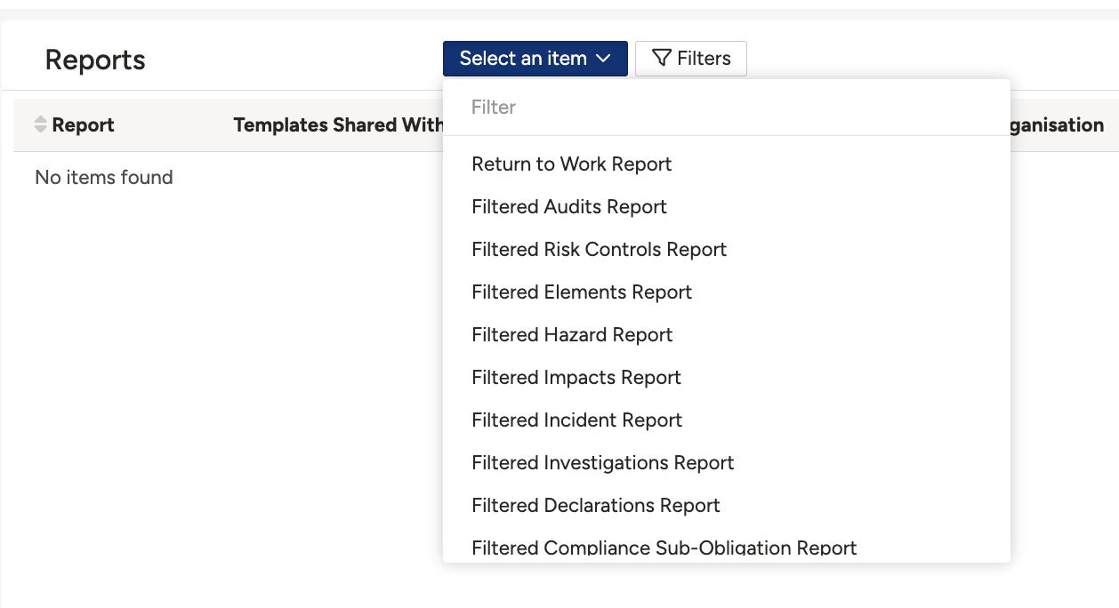
Task: Choose Return to Work Report
Action: click(726, 164)
